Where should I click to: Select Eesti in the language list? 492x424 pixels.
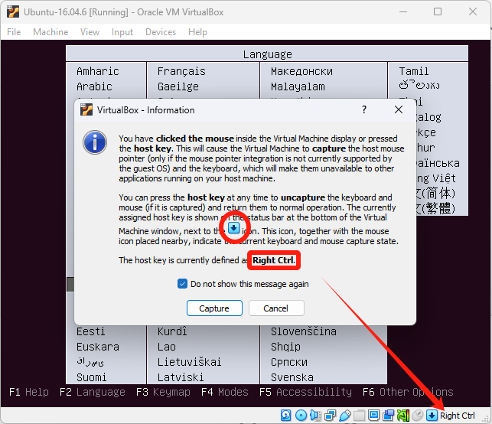tap(91, 331)
